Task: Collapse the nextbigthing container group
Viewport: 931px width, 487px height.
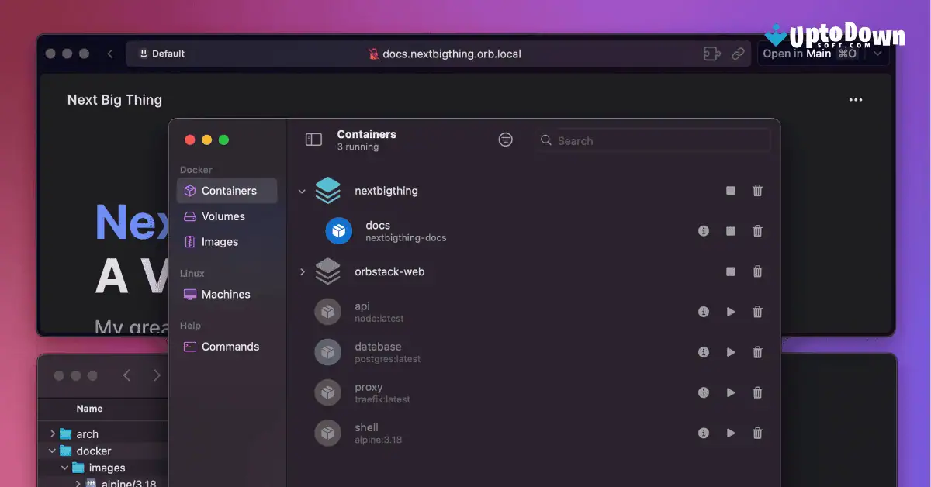Action: (302, 190)
